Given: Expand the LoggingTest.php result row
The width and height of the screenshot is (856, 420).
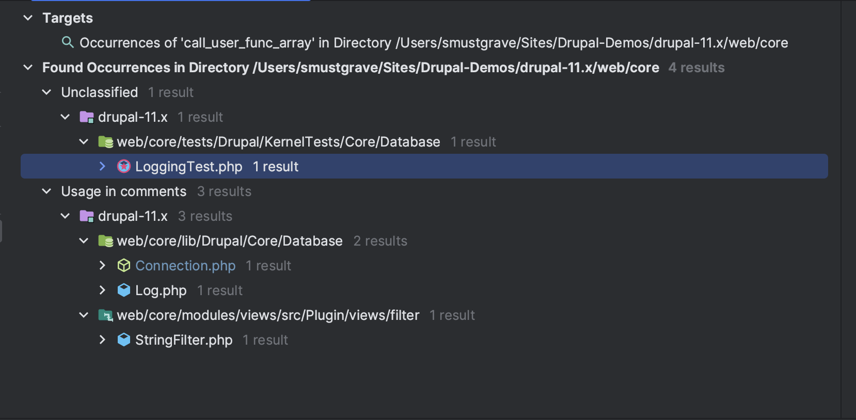Looking at the screenshot, I should 102,166.
